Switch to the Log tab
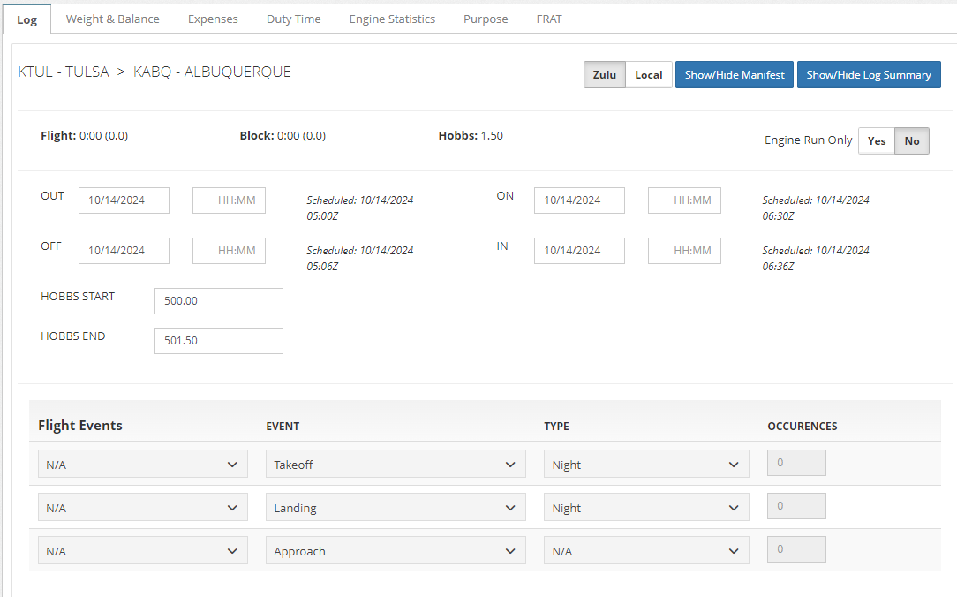 pyautogui.click(x=26, y=19)
